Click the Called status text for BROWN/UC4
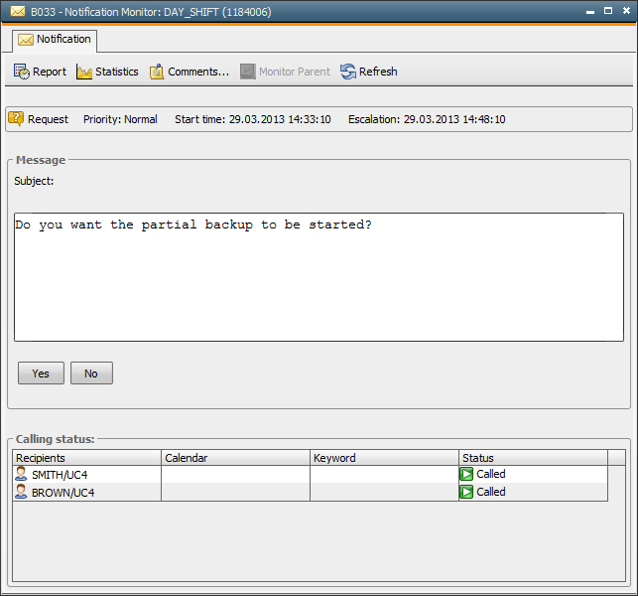 [x=491, y=492]
